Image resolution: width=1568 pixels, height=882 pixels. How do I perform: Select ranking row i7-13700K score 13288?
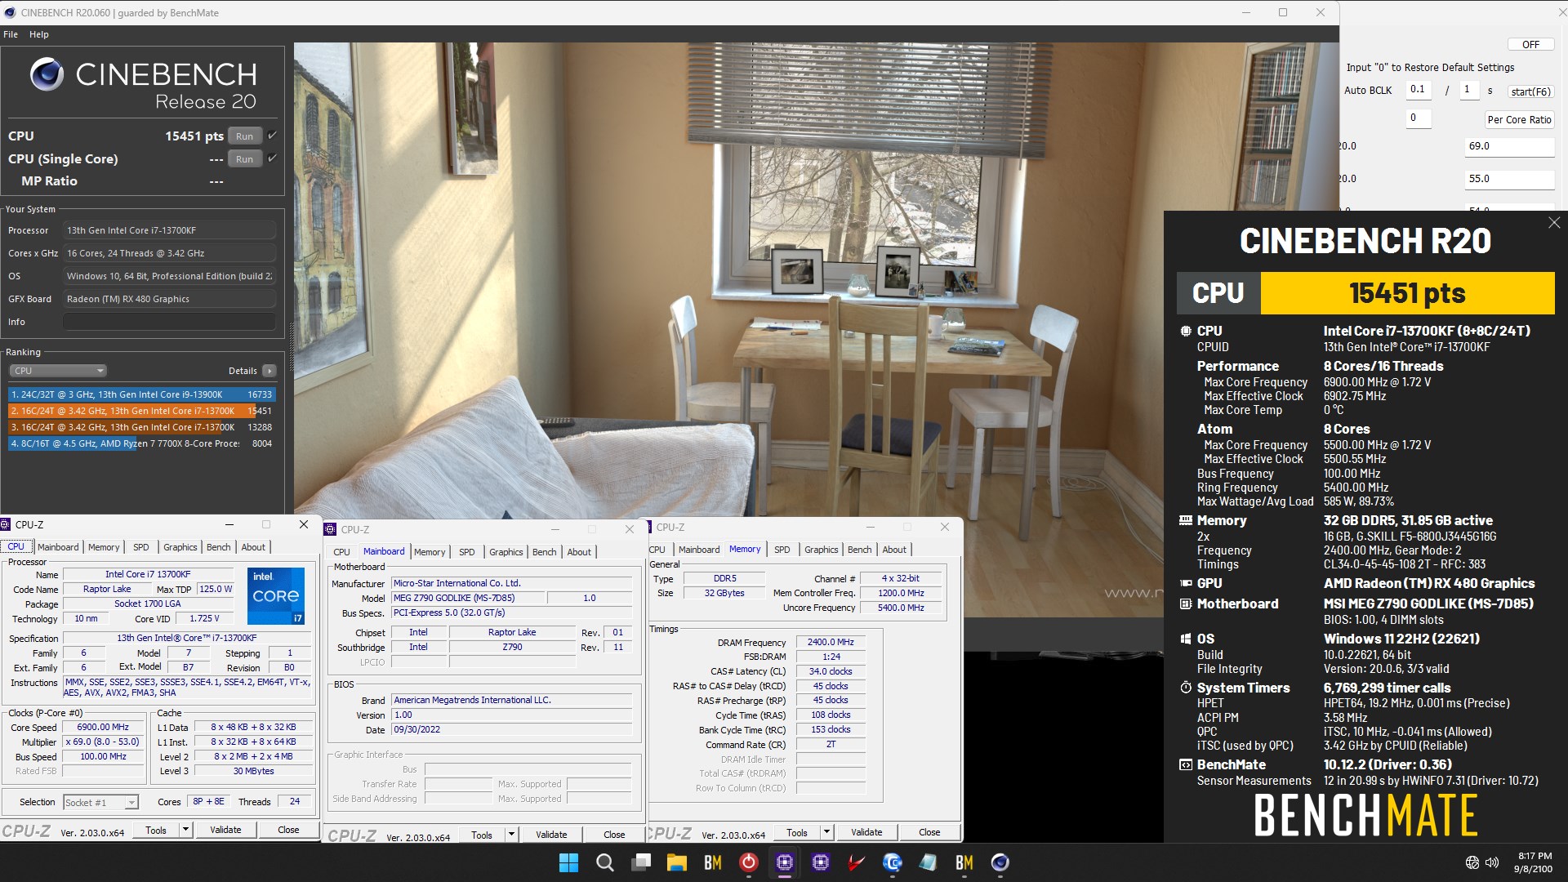click(141, 427)
